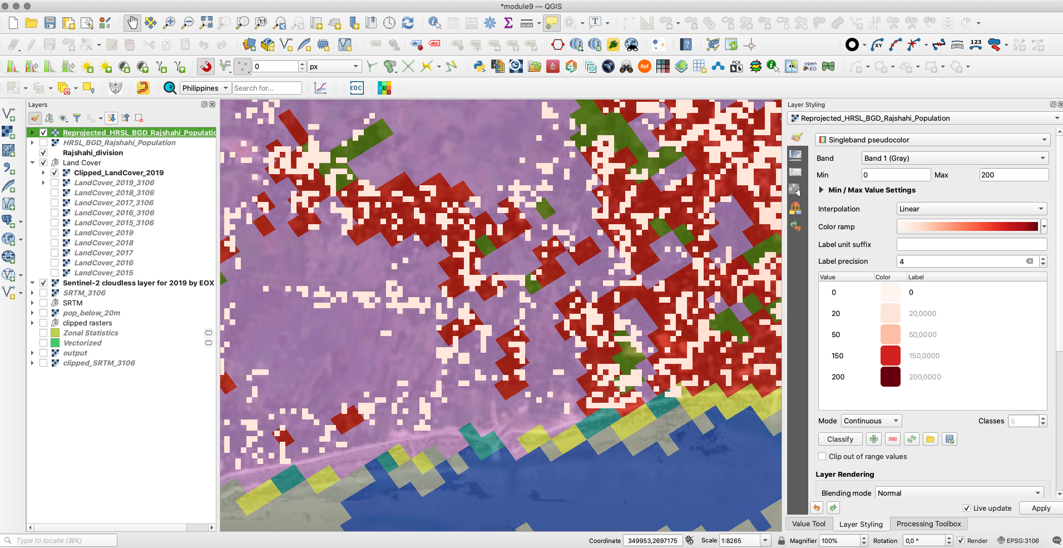Open Layer Styling brush in Layers panel
The image size is (1063, 548).
pos(35,118)
